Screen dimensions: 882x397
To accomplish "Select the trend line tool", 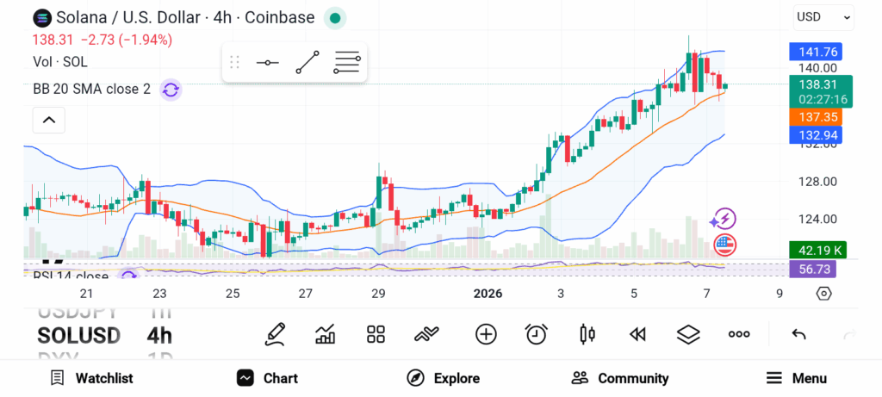I will (307, 63).
